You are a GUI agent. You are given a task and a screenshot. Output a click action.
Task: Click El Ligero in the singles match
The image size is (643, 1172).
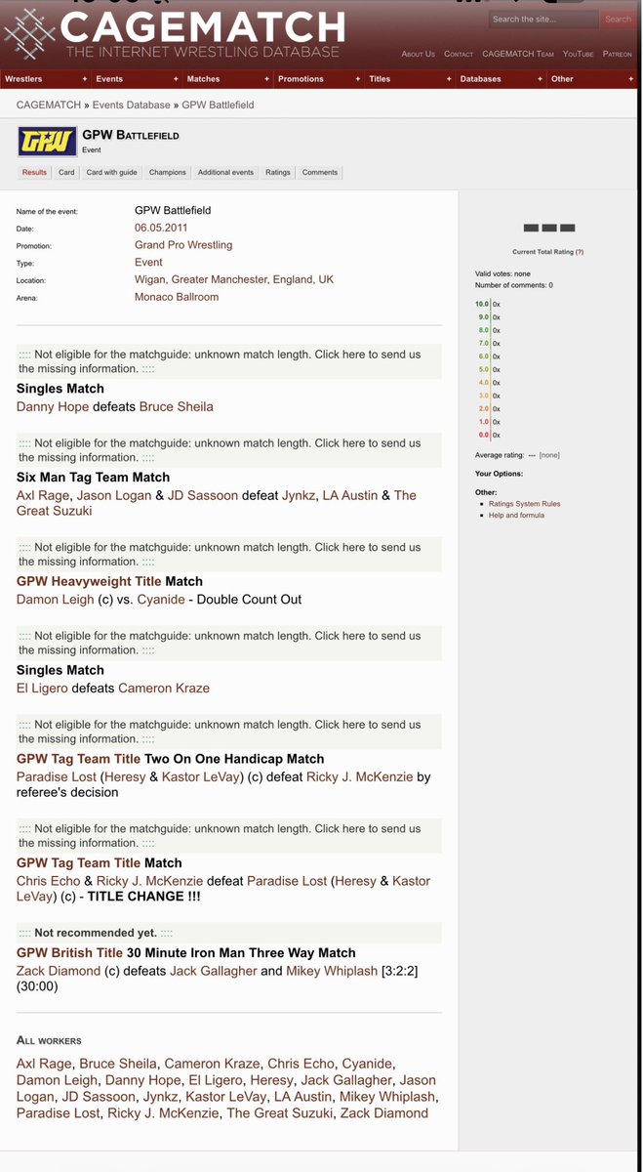coord(42,688)
